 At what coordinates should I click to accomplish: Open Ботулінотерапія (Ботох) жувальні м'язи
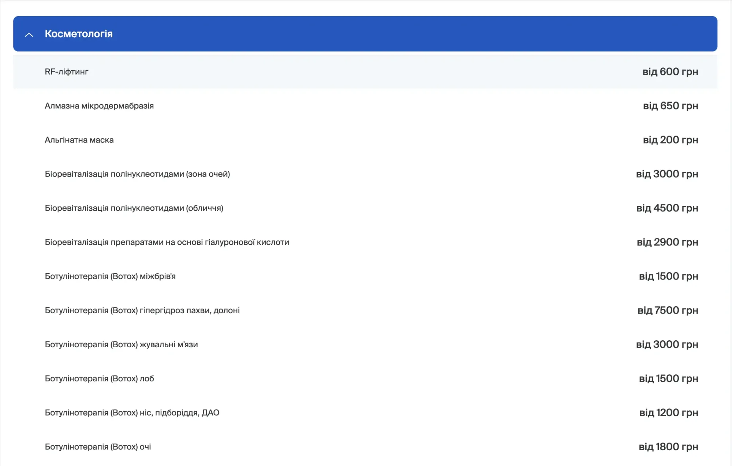pos(121,344)
